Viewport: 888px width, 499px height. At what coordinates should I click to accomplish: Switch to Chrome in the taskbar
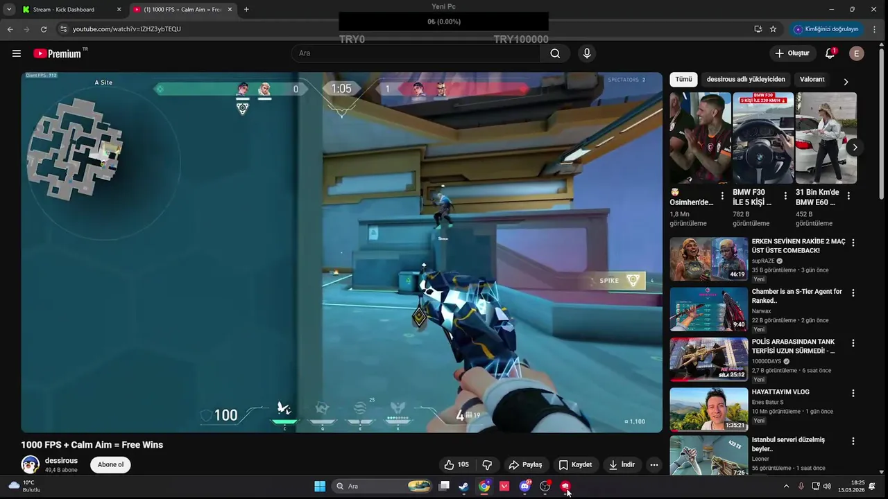click(x=484, y=486)
